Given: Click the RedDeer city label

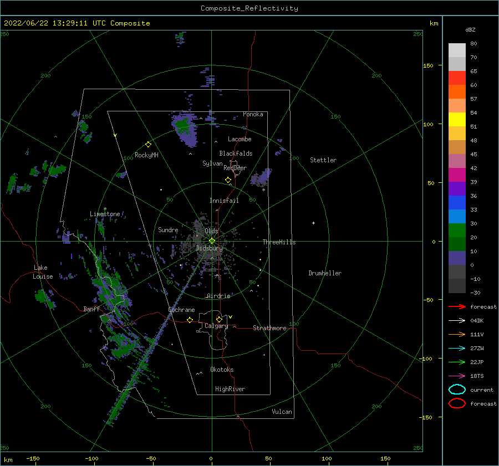Looking at the screenshot, I should click(235, 168).
